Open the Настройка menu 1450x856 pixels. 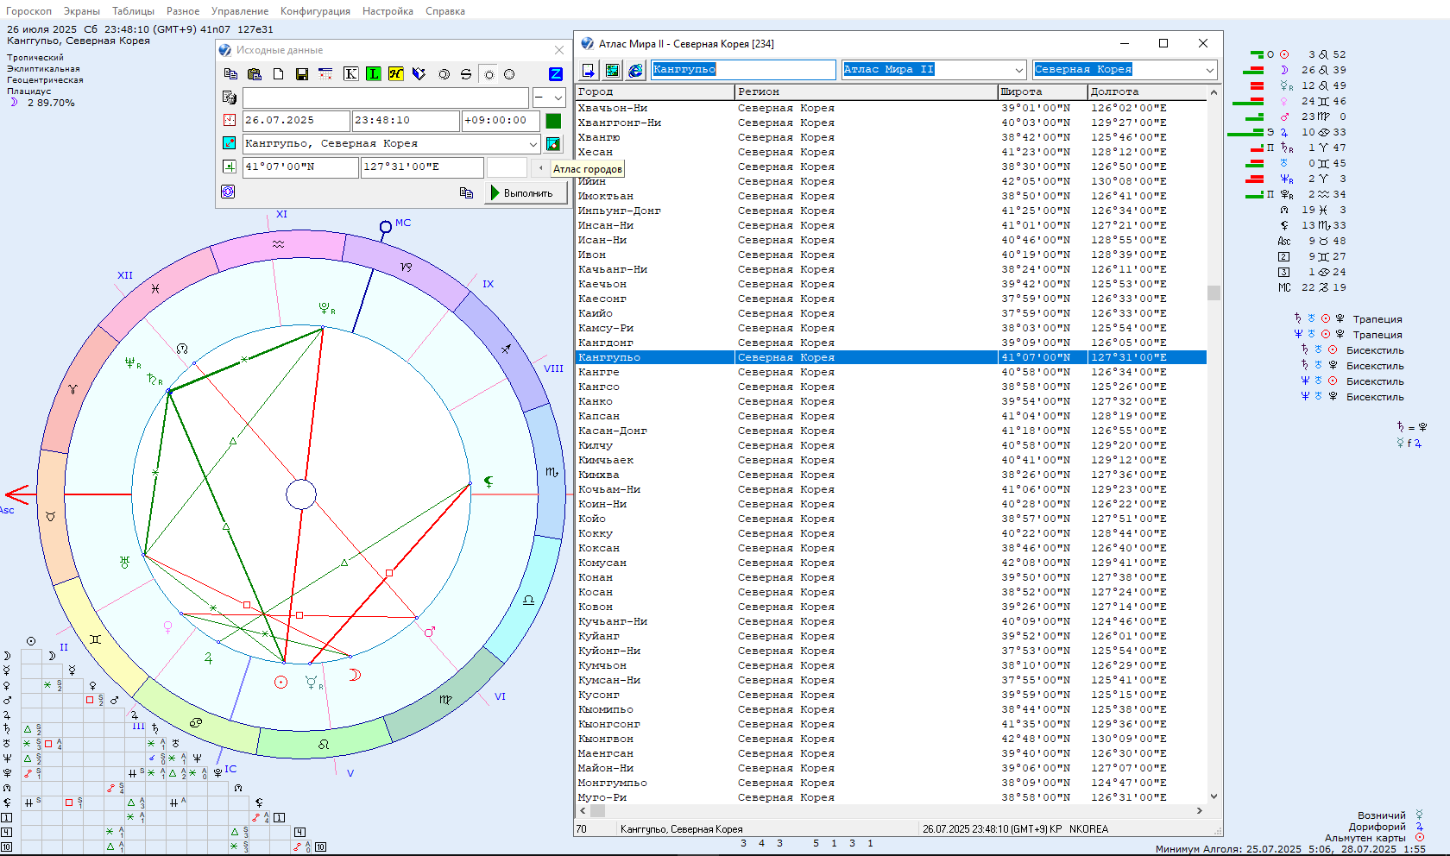388,11
